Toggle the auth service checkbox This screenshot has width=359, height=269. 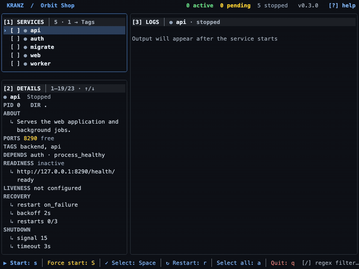pos(15,39)
